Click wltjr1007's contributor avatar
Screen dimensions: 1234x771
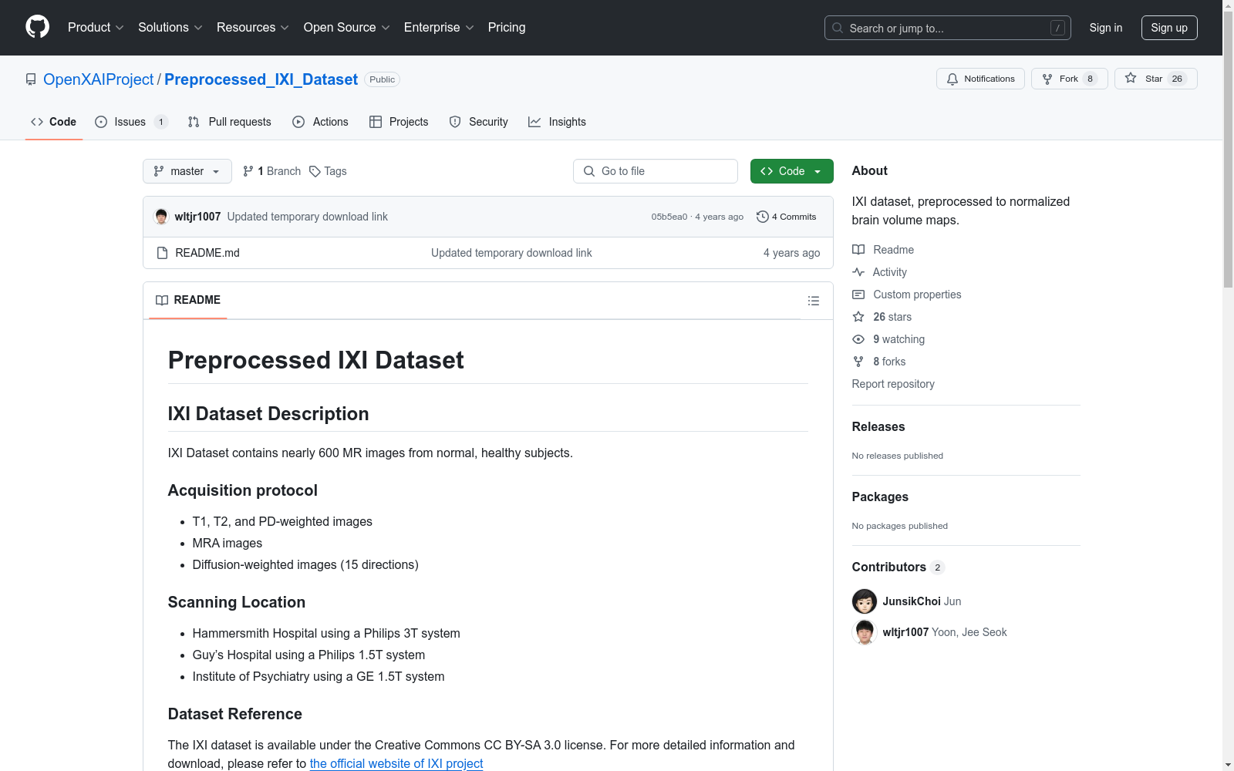click(x=865, y=632)
